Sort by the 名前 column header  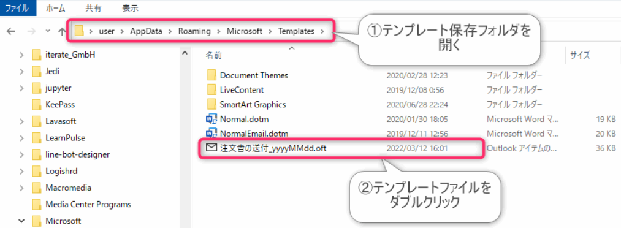coord(213,55)
